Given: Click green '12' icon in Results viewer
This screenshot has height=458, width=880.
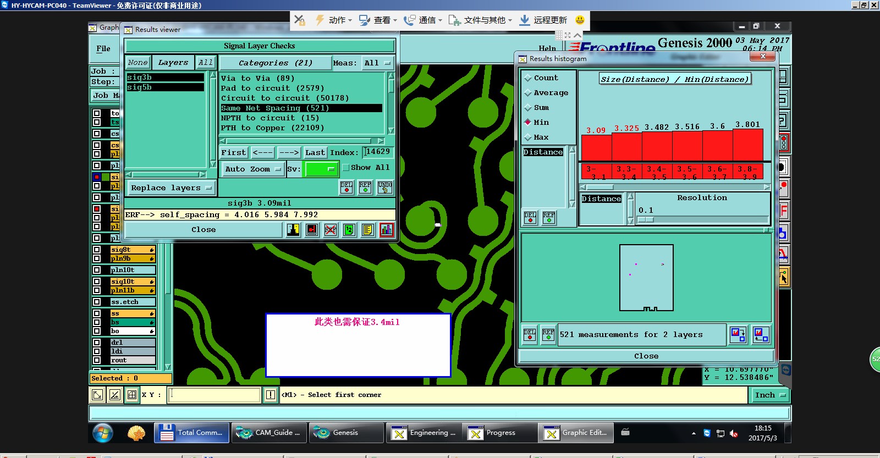Looking at the screenshot, I should click(349, 230).
